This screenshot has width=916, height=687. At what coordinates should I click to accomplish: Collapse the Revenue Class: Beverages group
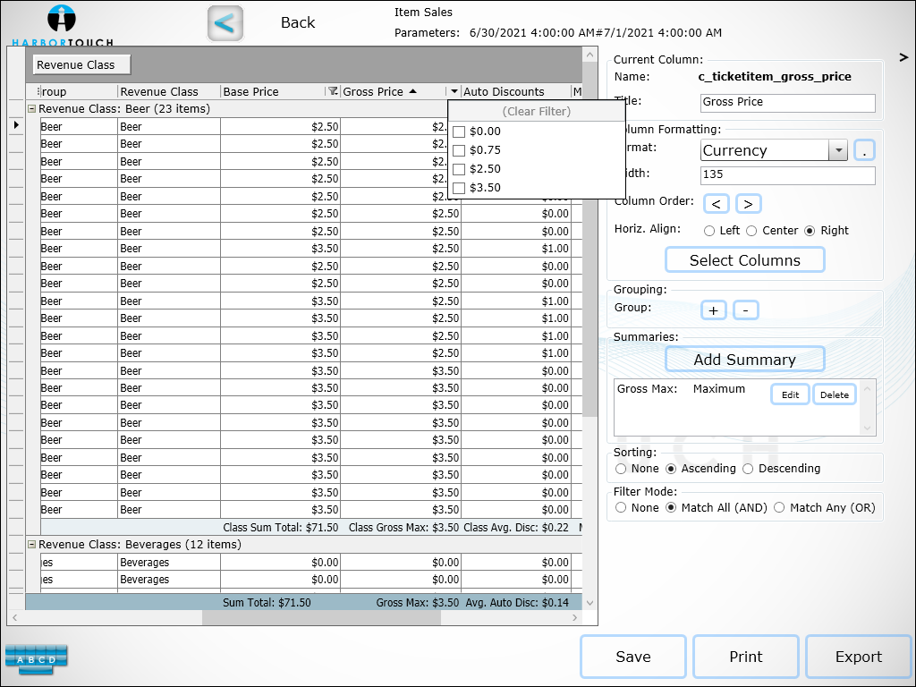pyautogui.click(x=31, y=545)
